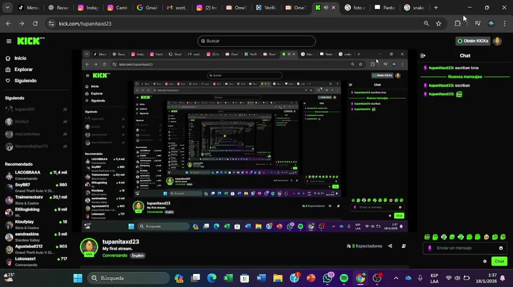Open chat settings gear icon
513x287 pixels.
point(485,261)
